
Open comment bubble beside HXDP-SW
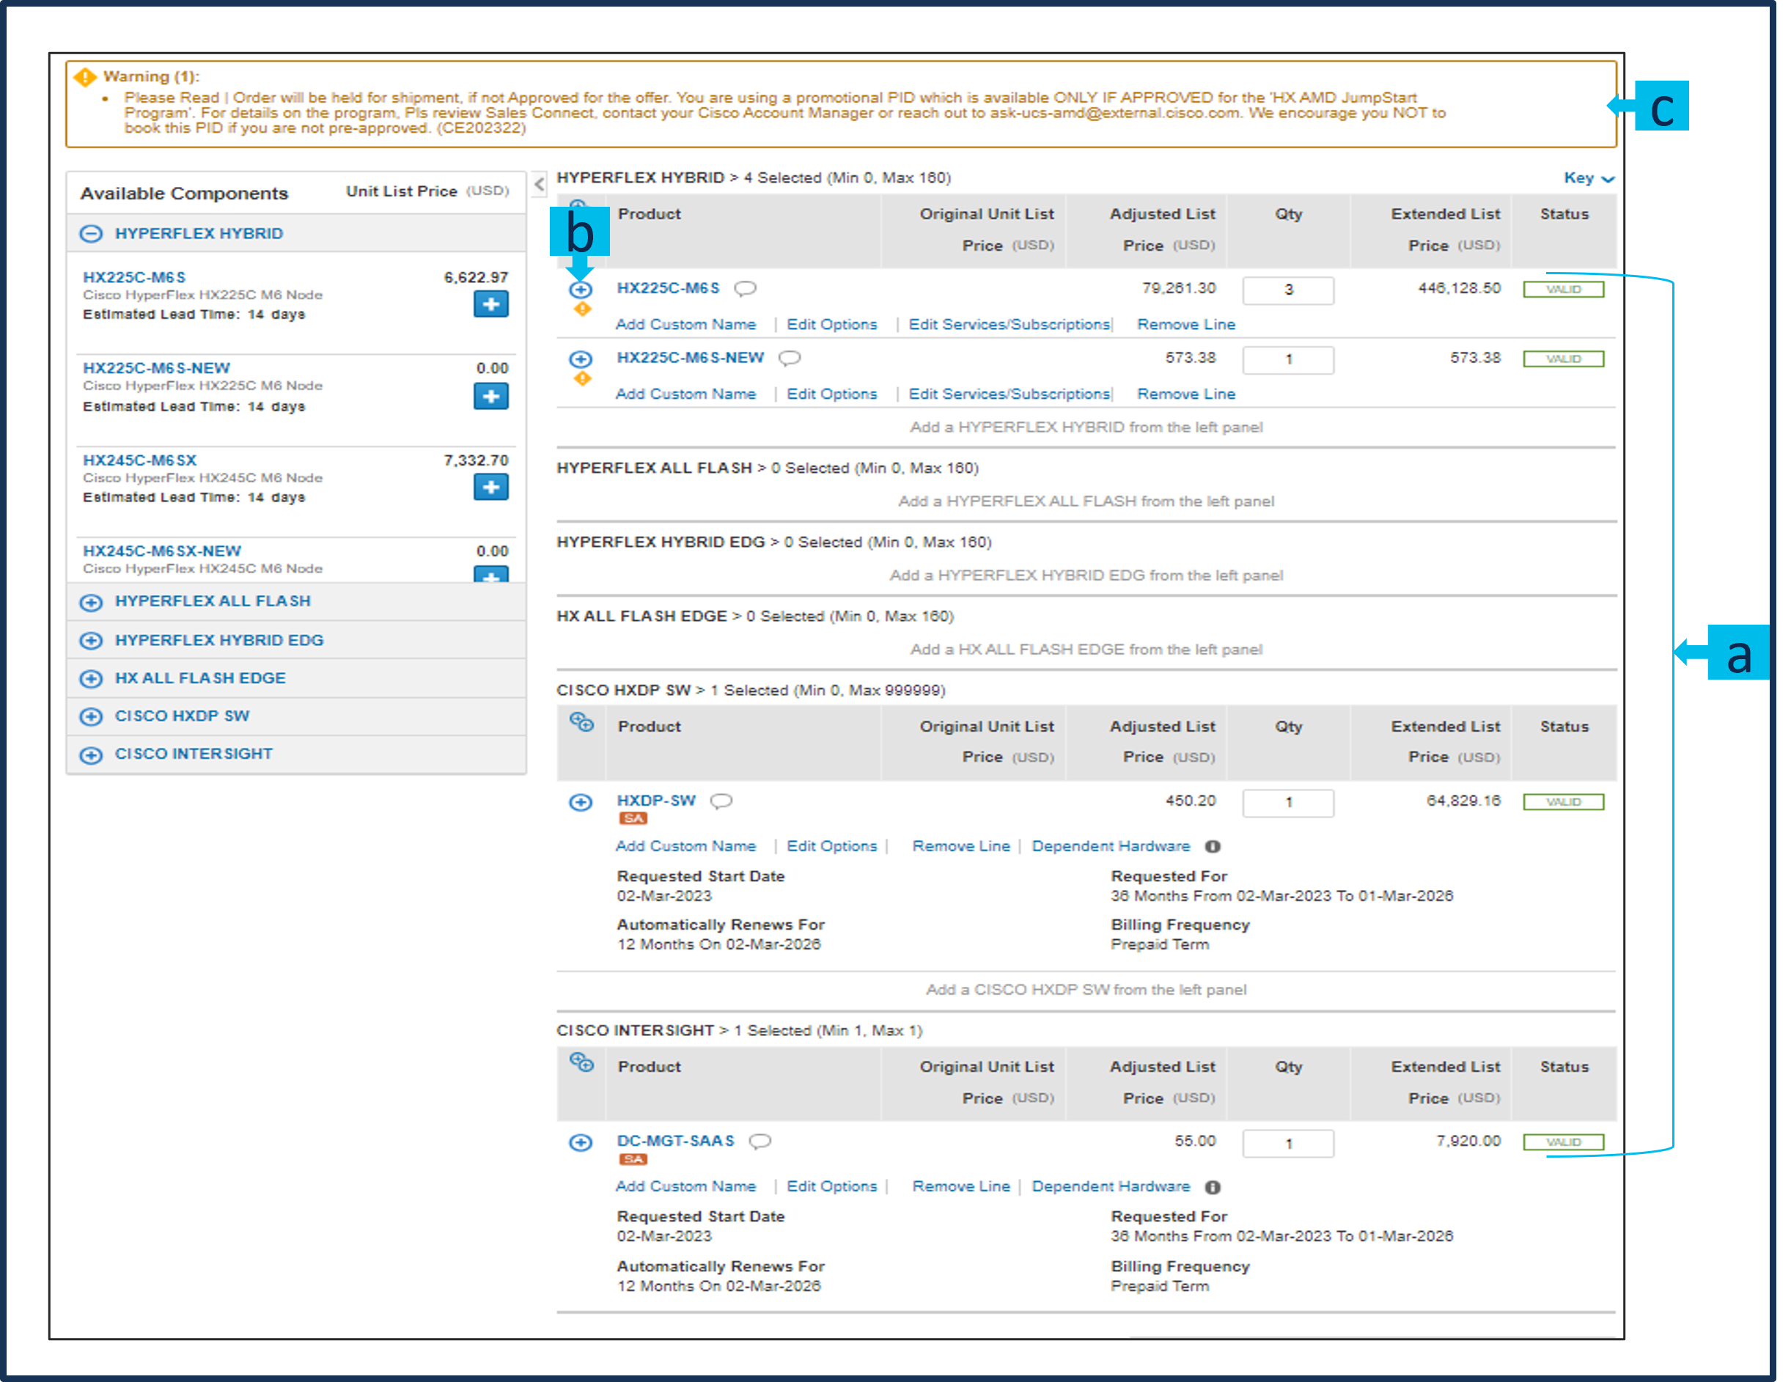(x=721, y=801)
